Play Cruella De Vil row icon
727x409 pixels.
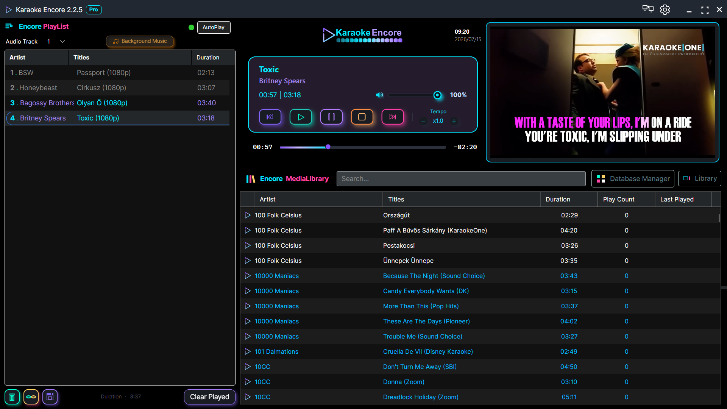pyautogui.click(x=248, y=351)
